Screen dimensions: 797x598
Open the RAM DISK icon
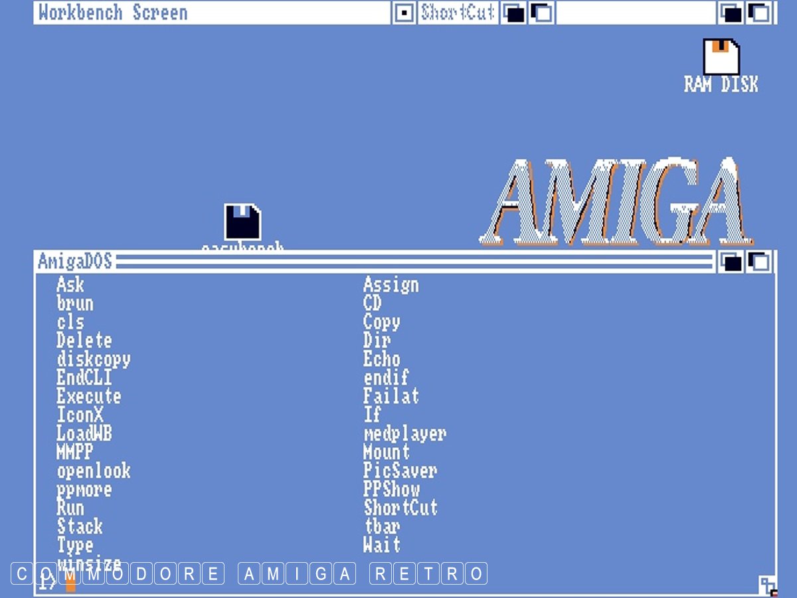coord(721,58)
